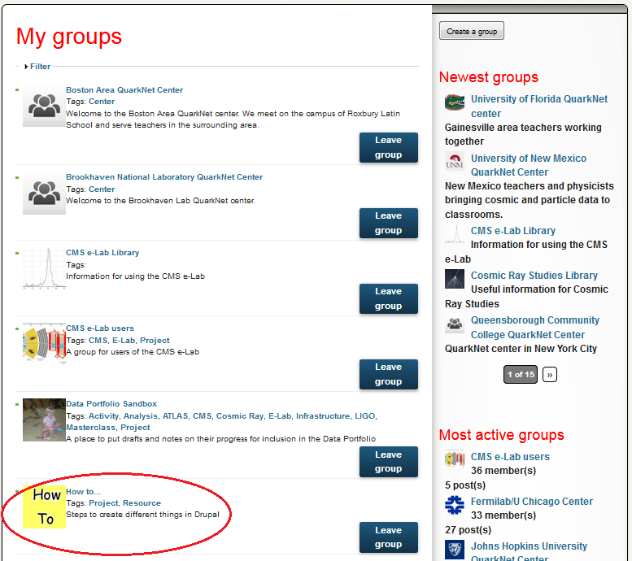Click the Activity tag in Data Portfolio Sandbox
Viewport: 632px width, 561px height.
click(x=103, y=416)
